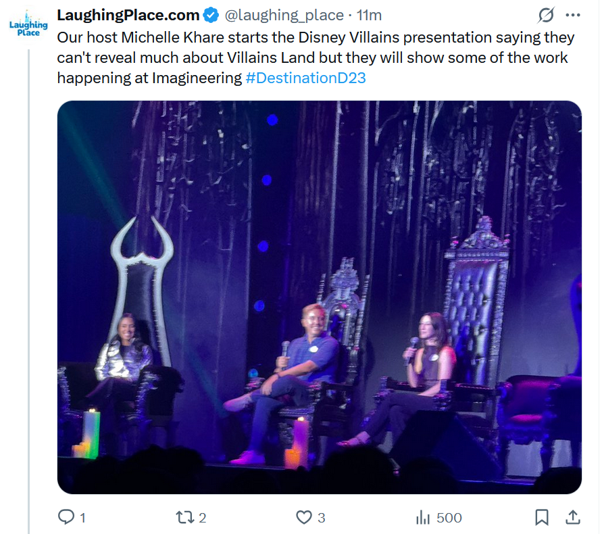
Task: Open the #DestinationD23 hashtag
Action: (x=306, y=78)
